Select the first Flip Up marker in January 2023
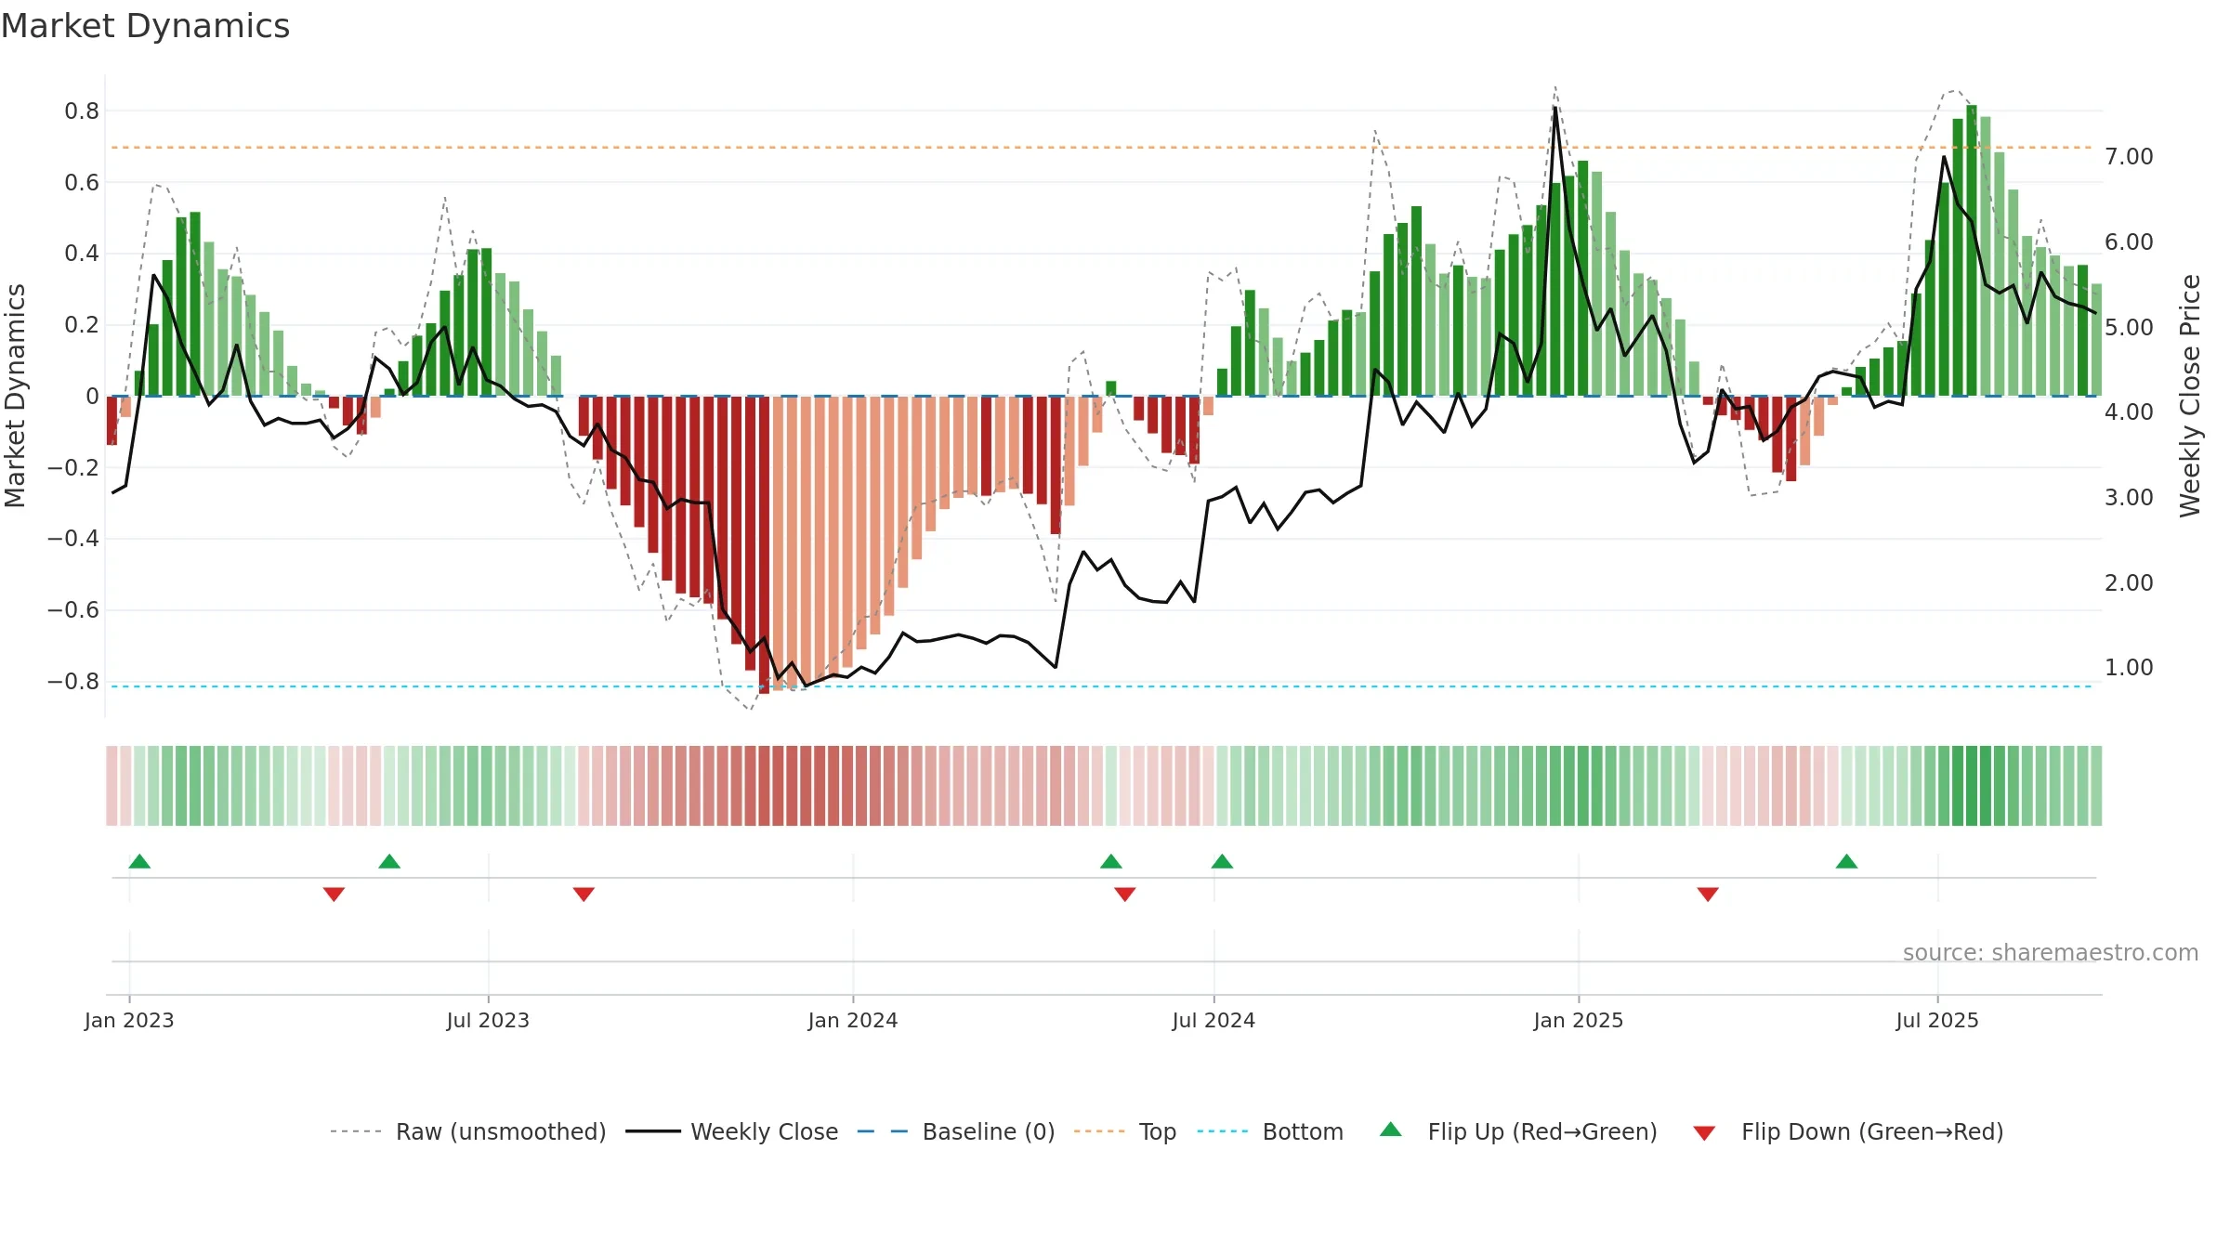Screen dimensions: 2230x1254 [x=139, y=861]
